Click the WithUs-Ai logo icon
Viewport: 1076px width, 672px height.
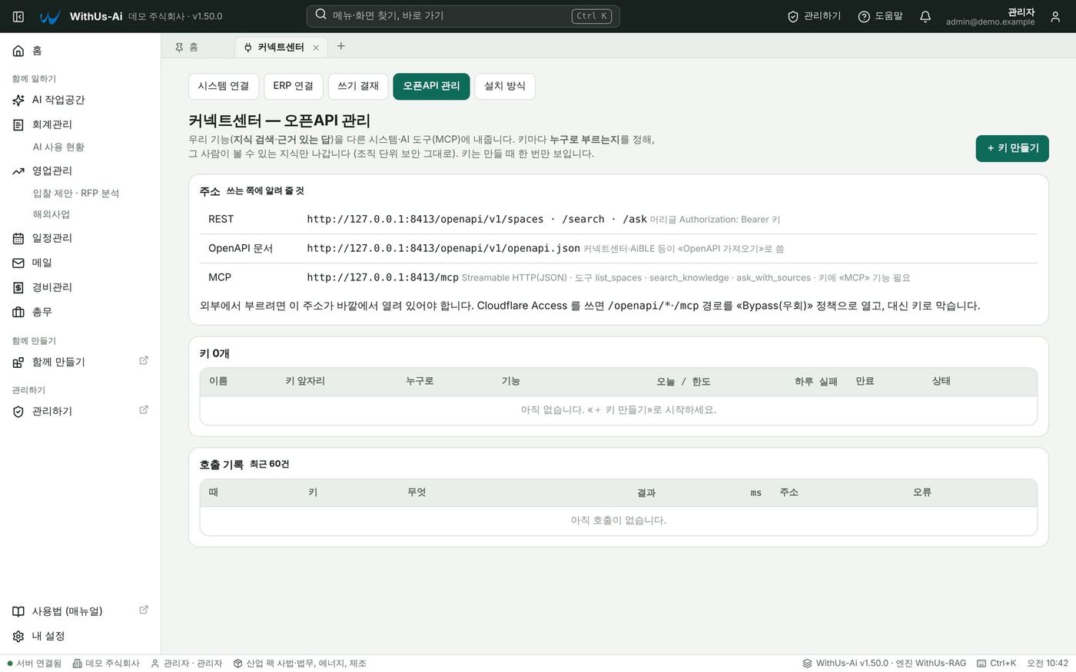point(50,16)
